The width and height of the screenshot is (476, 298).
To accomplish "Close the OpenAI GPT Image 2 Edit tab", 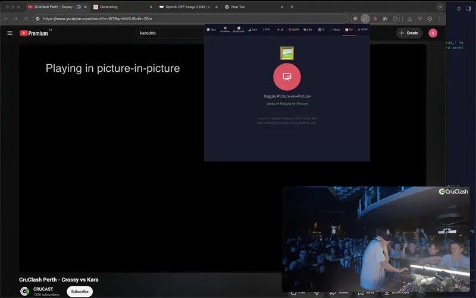I will [217, 7].
